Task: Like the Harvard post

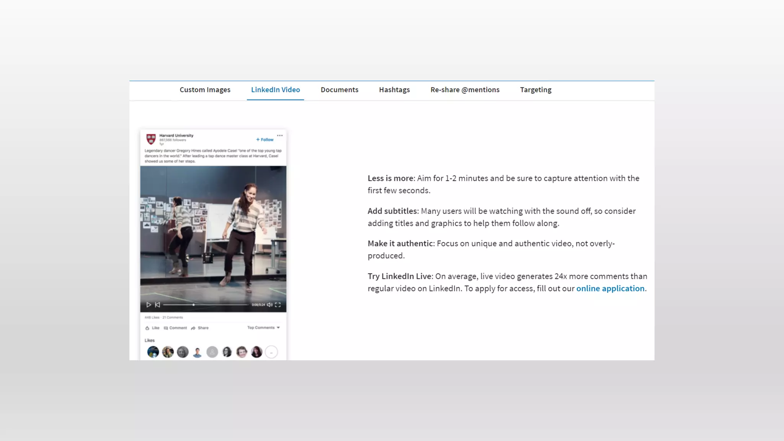Action: (152, 328)
